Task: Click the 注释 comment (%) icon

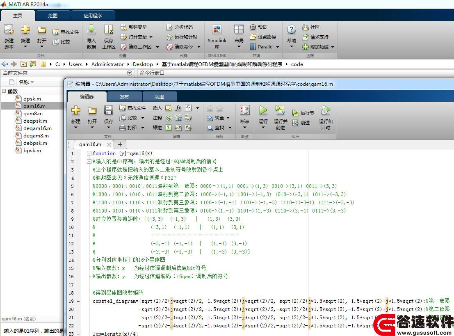Action: (169, 118)
